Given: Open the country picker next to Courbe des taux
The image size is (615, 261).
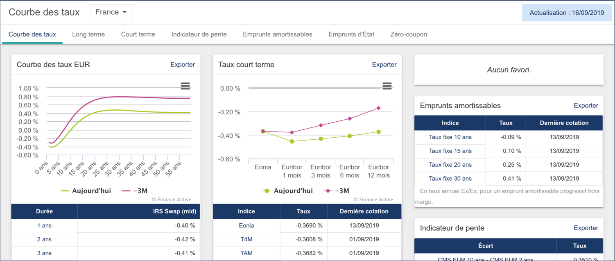Looking at the screenshot, I should pos(111,12).
